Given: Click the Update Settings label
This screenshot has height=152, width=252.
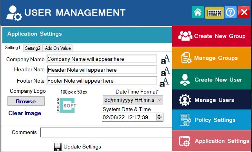Looking at the screenshot, I should pyautogui.click(x=82, y=147).
